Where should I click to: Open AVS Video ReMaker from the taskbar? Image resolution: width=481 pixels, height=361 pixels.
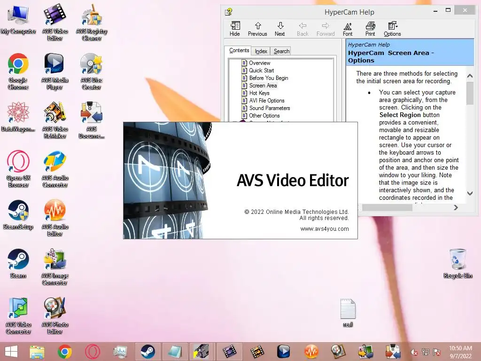point(257,352)
